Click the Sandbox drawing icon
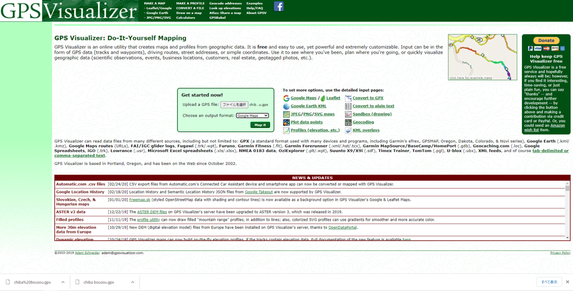 (348, 114)
